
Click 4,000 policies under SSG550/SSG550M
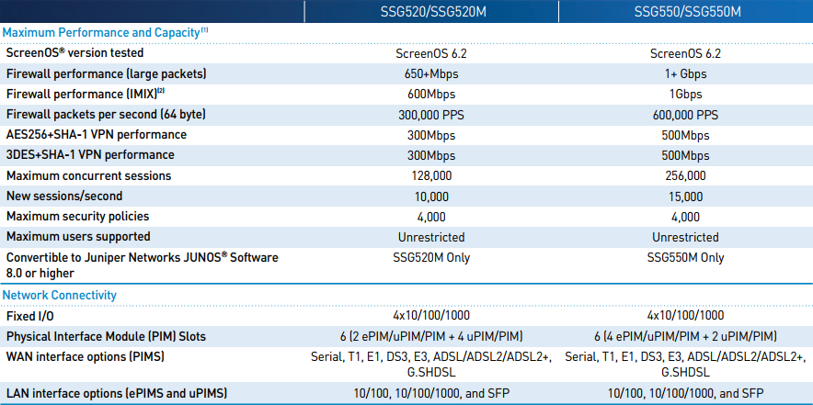click(685, 217)
